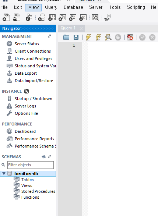The height and width of the screenshot is (216, 158).
Task: Execute statement under cursor icon
Action: click(98, 37)
